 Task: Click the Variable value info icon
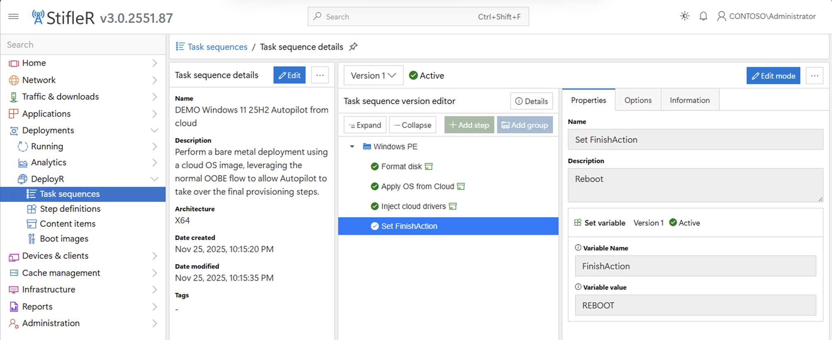click(578, 287)
